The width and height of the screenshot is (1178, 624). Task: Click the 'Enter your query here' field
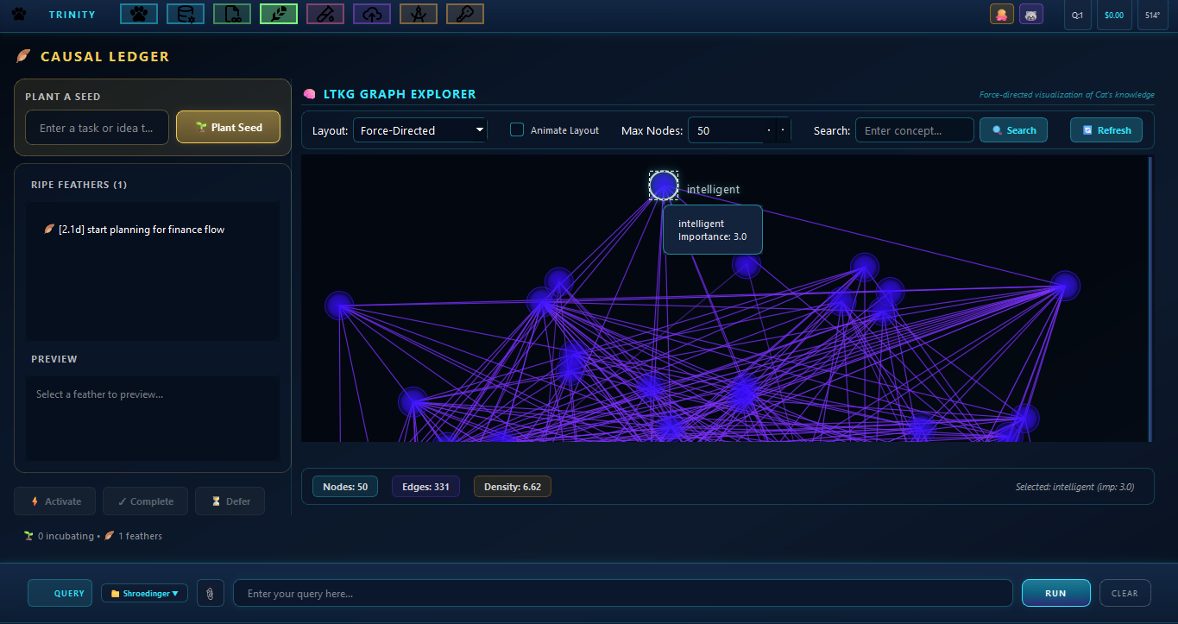(x=622, y=593)
